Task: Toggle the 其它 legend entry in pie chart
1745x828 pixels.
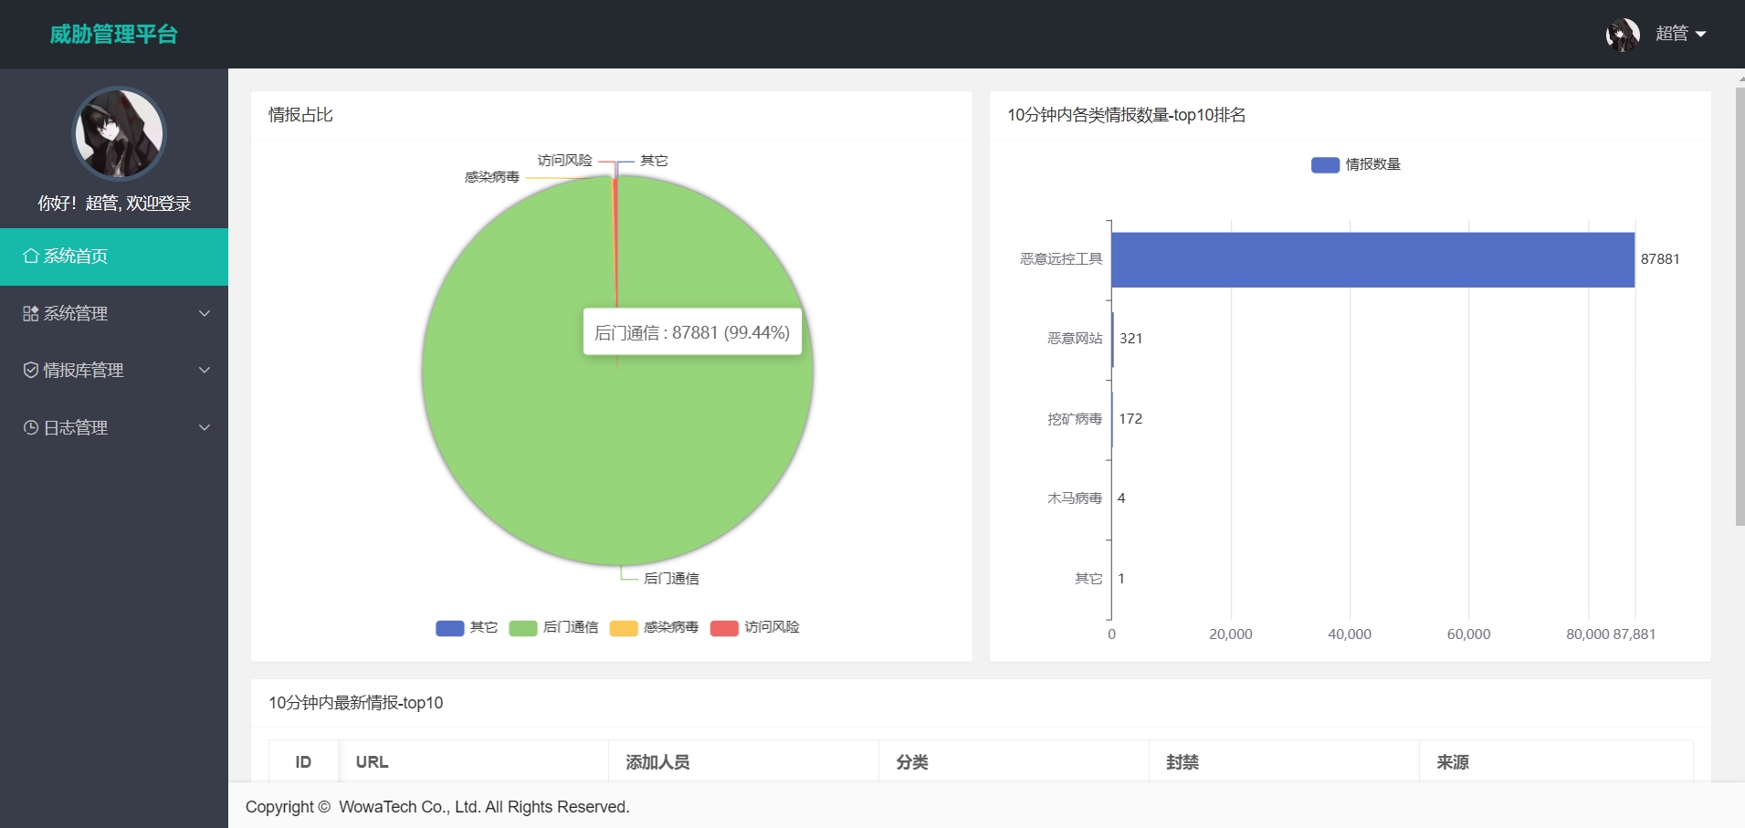Action: 467,628
